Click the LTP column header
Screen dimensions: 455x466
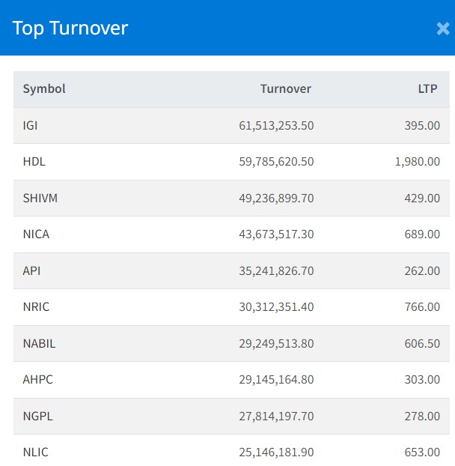pos(428,89)
